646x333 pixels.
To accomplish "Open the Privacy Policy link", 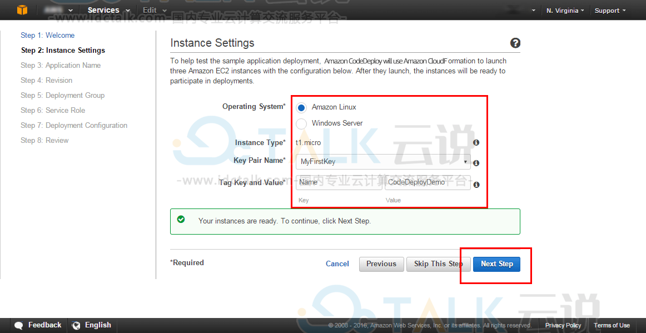I will coord(563,326).
